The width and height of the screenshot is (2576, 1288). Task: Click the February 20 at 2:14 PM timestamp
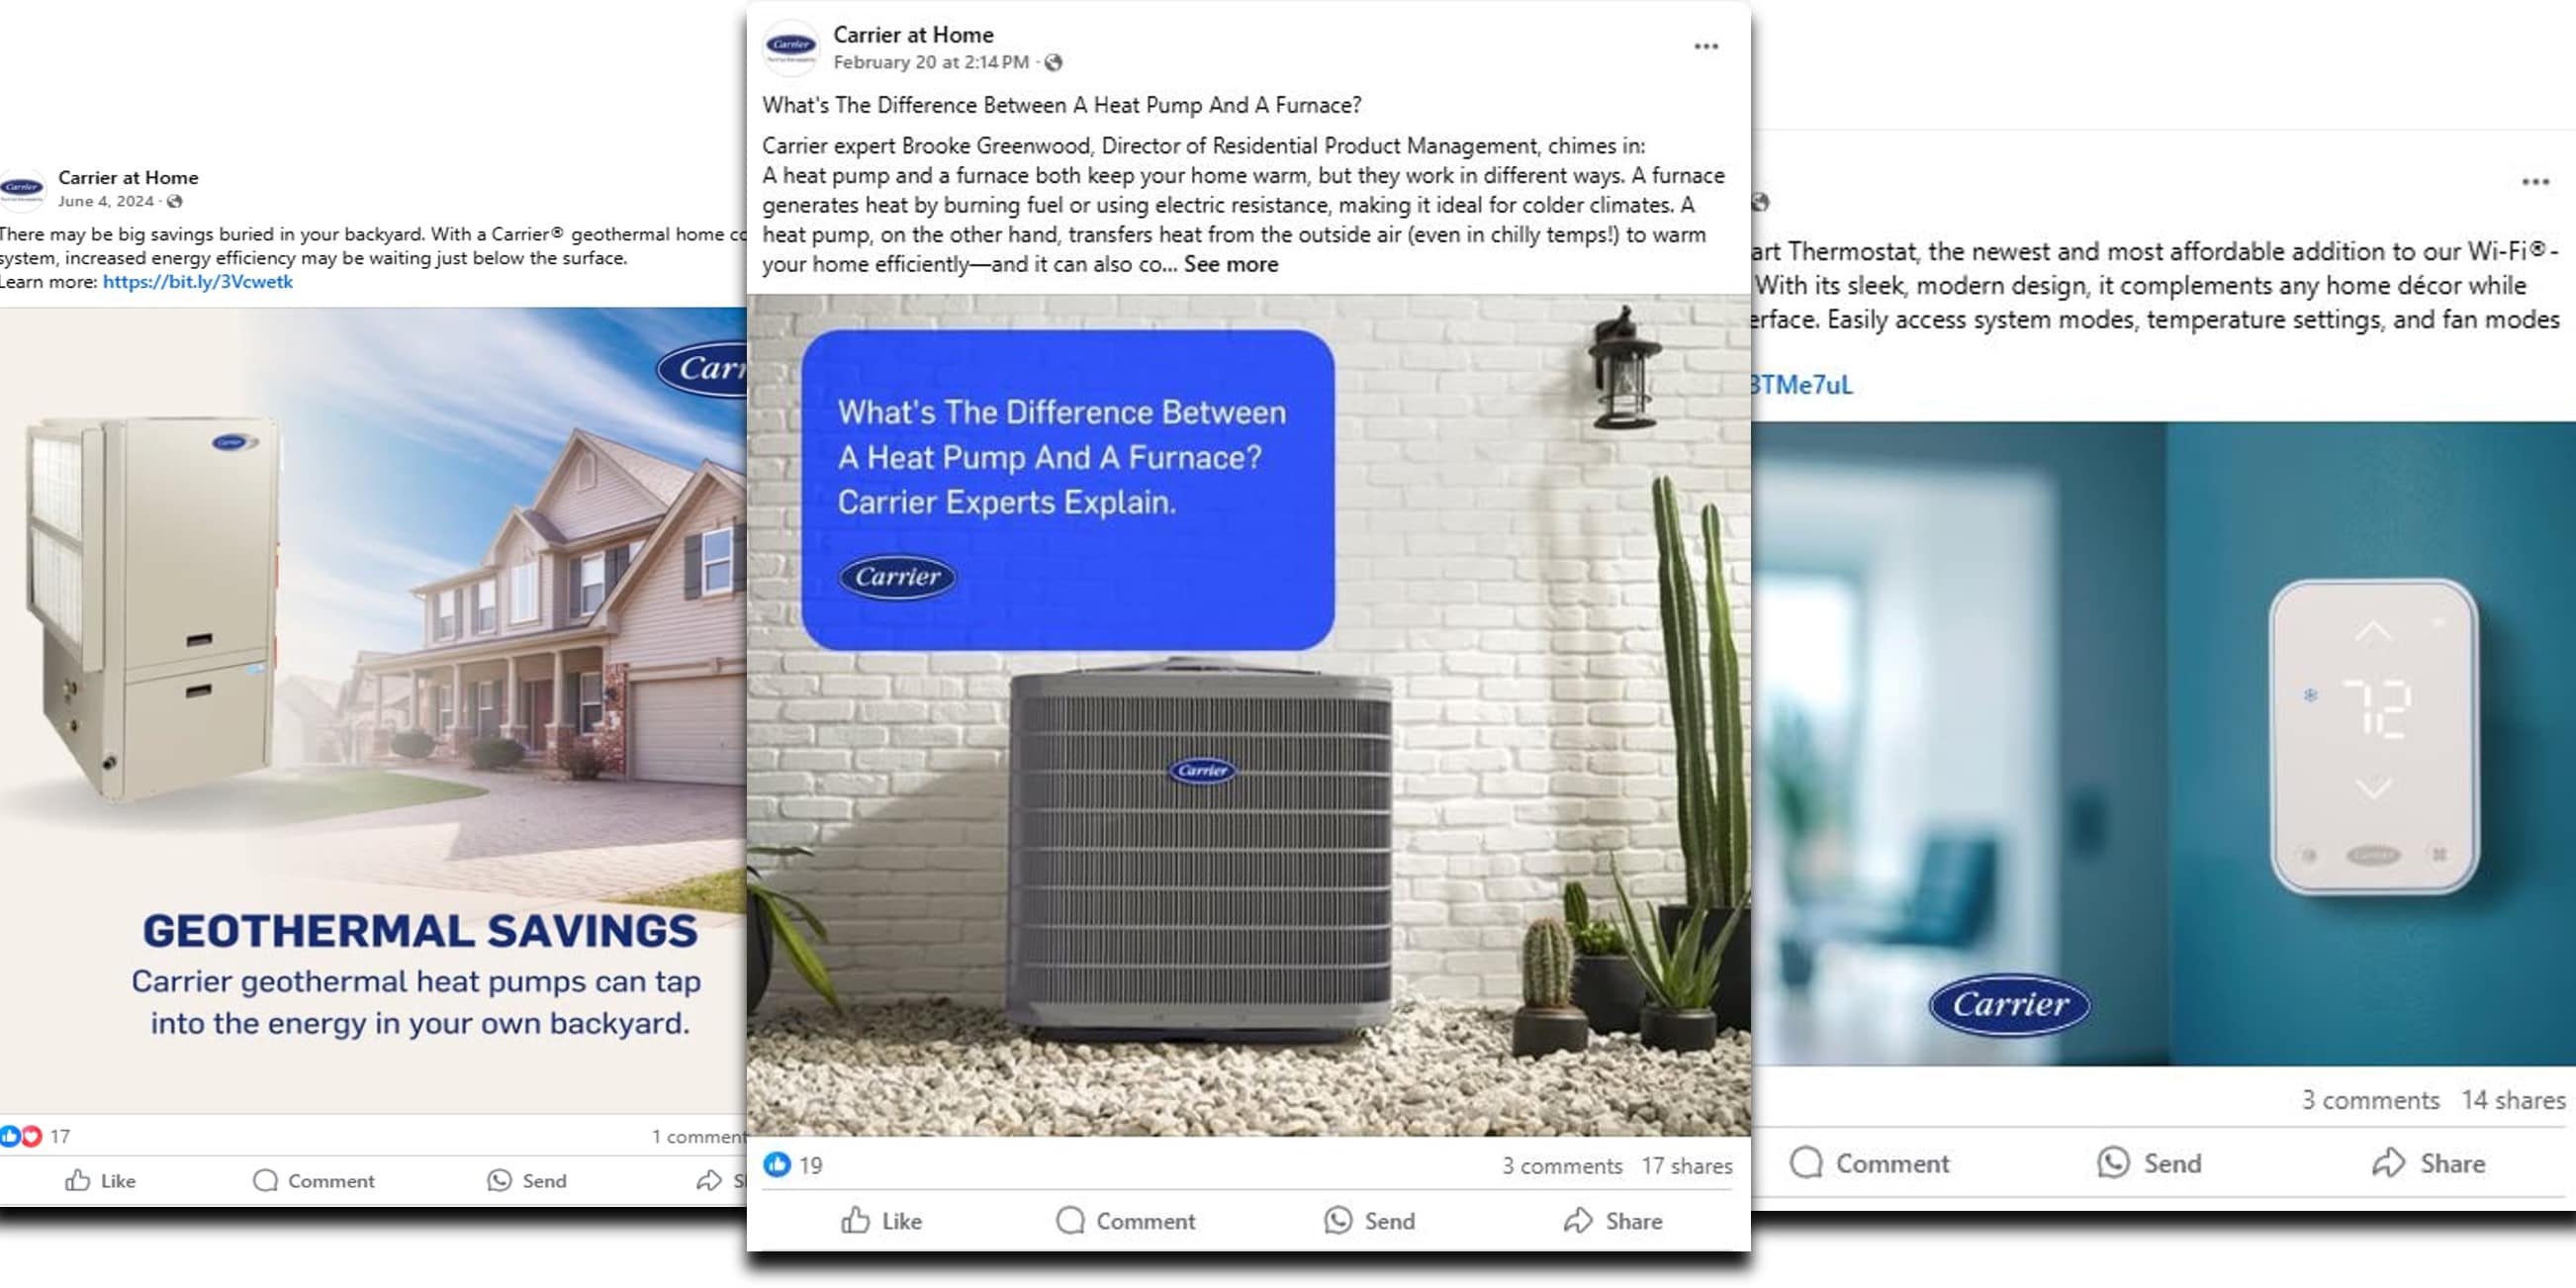point(931,63)
